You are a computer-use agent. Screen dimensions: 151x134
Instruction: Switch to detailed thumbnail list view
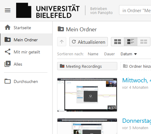coord(131,42)
